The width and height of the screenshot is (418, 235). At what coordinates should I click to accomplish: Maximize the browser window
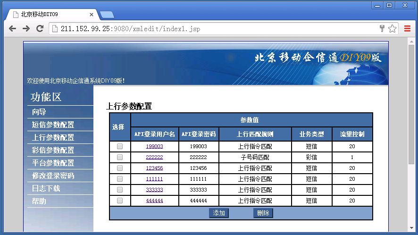389,5
